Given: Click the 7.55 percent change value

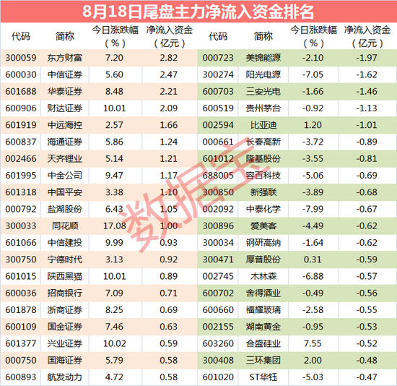Looking at the screenshot, I should [x=313, y=343].
